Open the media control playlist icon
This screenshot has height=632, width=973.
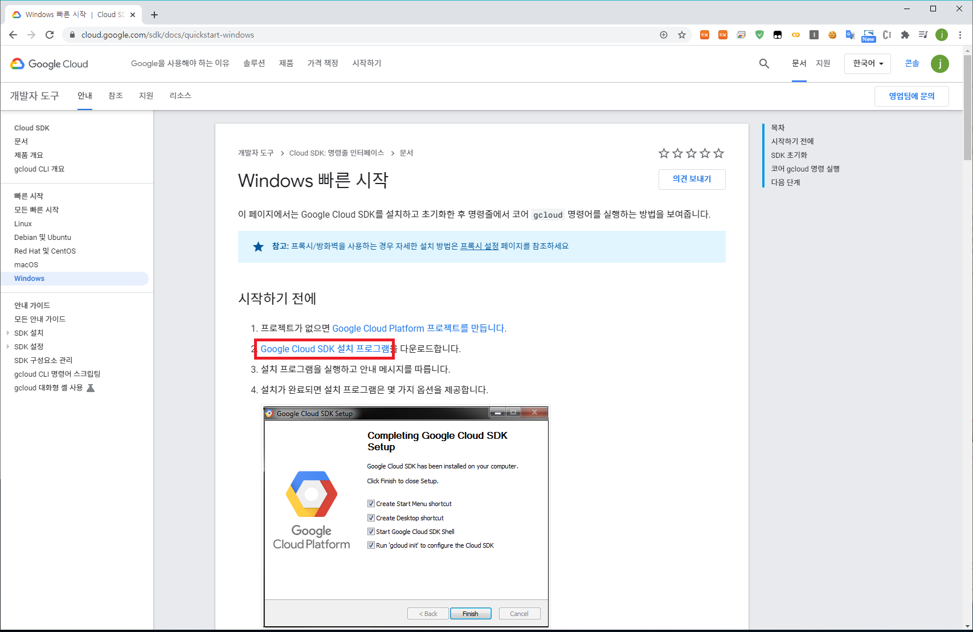tap(923, 35)
